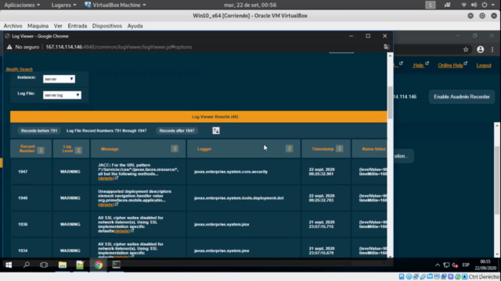Click the VirtualBox optical disk status icon
Viewport: 501px width, 281px height.
coord(409,276)
